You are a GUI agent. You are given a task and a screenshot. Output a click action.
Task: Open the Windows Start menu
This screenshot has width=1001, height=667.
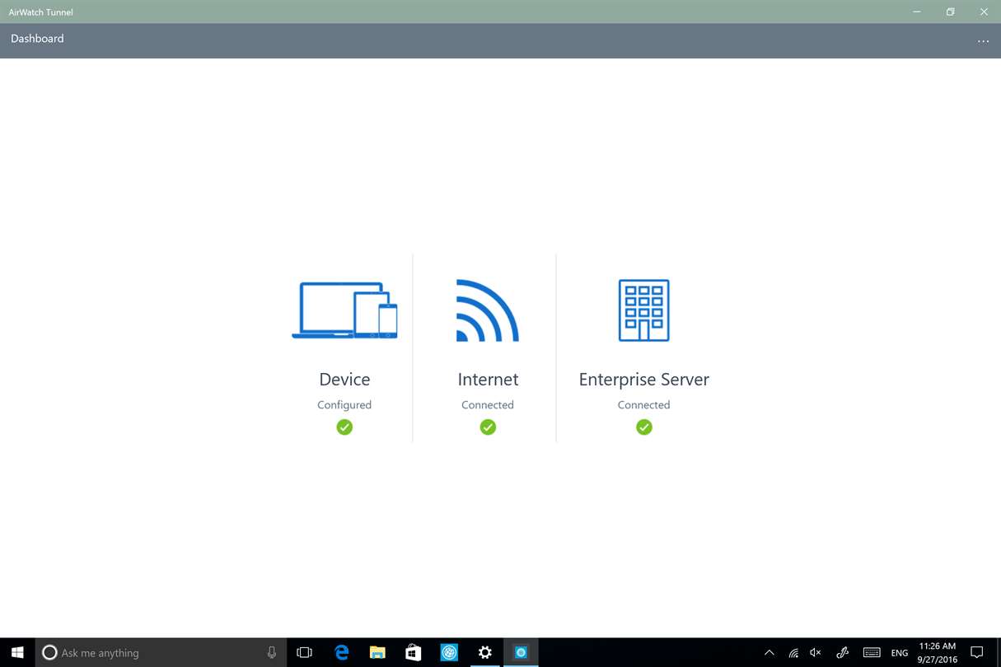(x=17, y=652)
